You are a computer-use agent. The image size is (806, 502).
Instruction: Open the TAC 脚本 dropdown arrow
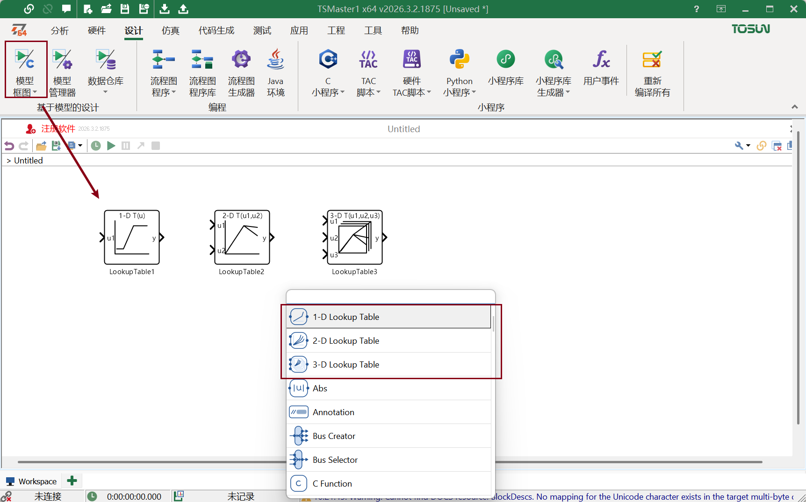point(378,92)
